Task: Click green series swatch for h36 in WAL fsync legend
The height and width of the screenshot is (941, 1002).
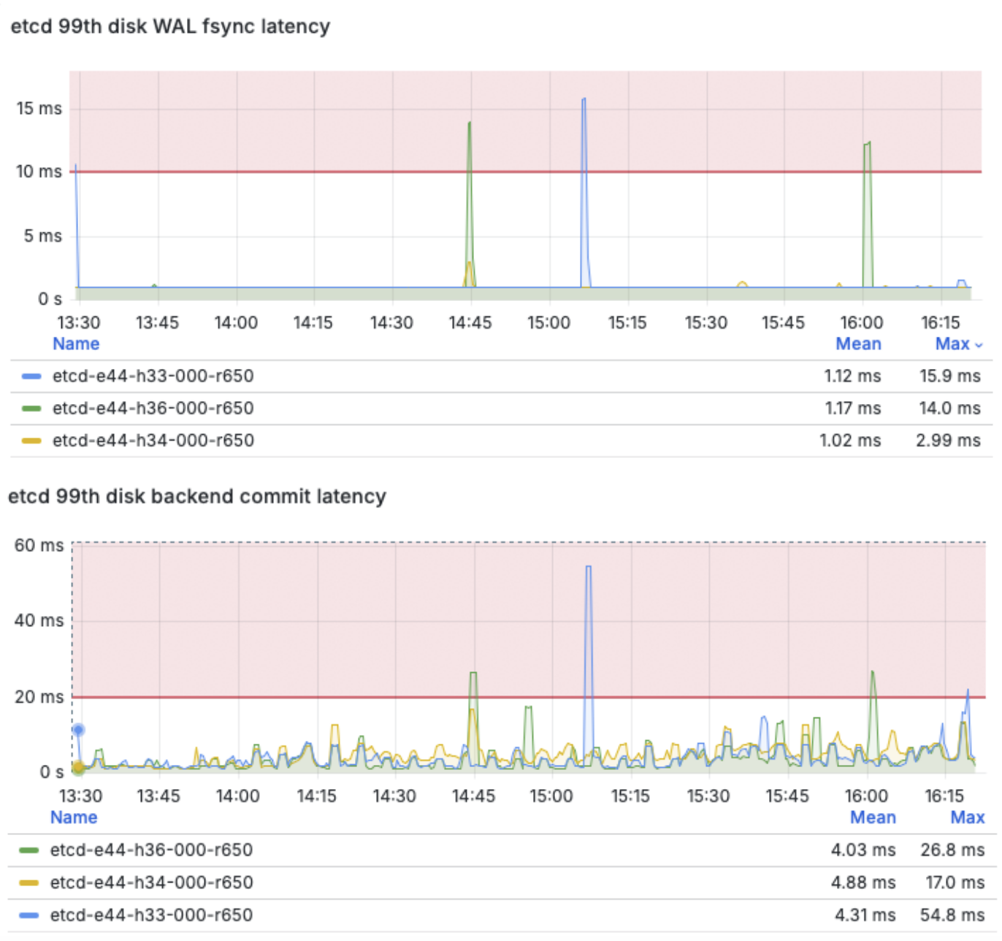Action: (x=31, y=408)
